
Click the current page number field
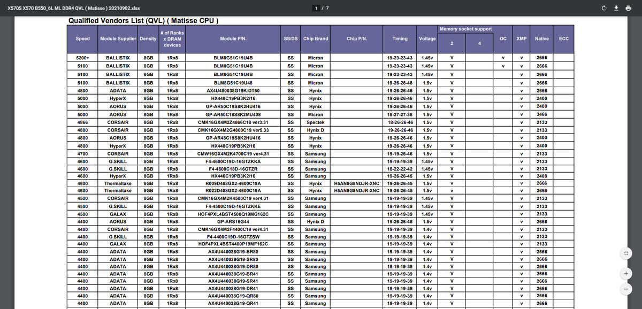click(316, 8)
